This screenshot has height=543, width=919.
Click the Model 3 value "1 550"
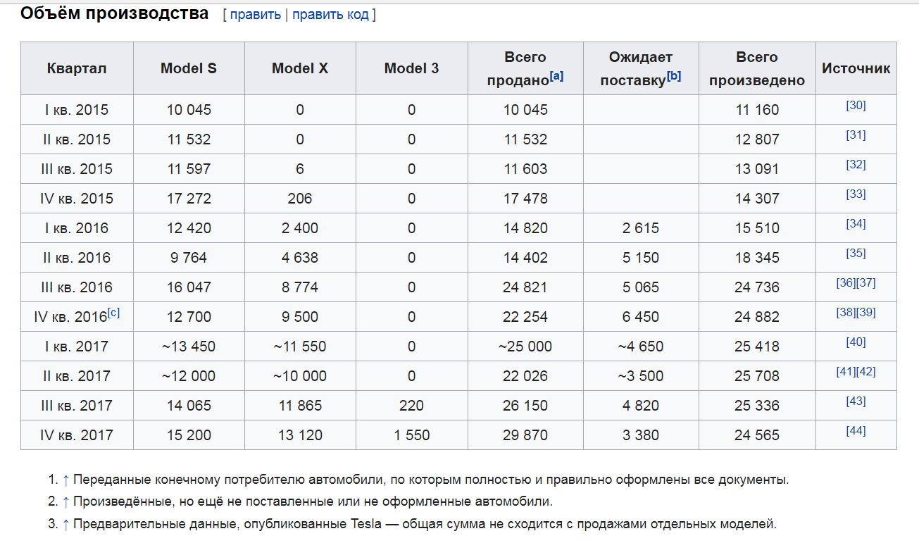pos(411,435)
